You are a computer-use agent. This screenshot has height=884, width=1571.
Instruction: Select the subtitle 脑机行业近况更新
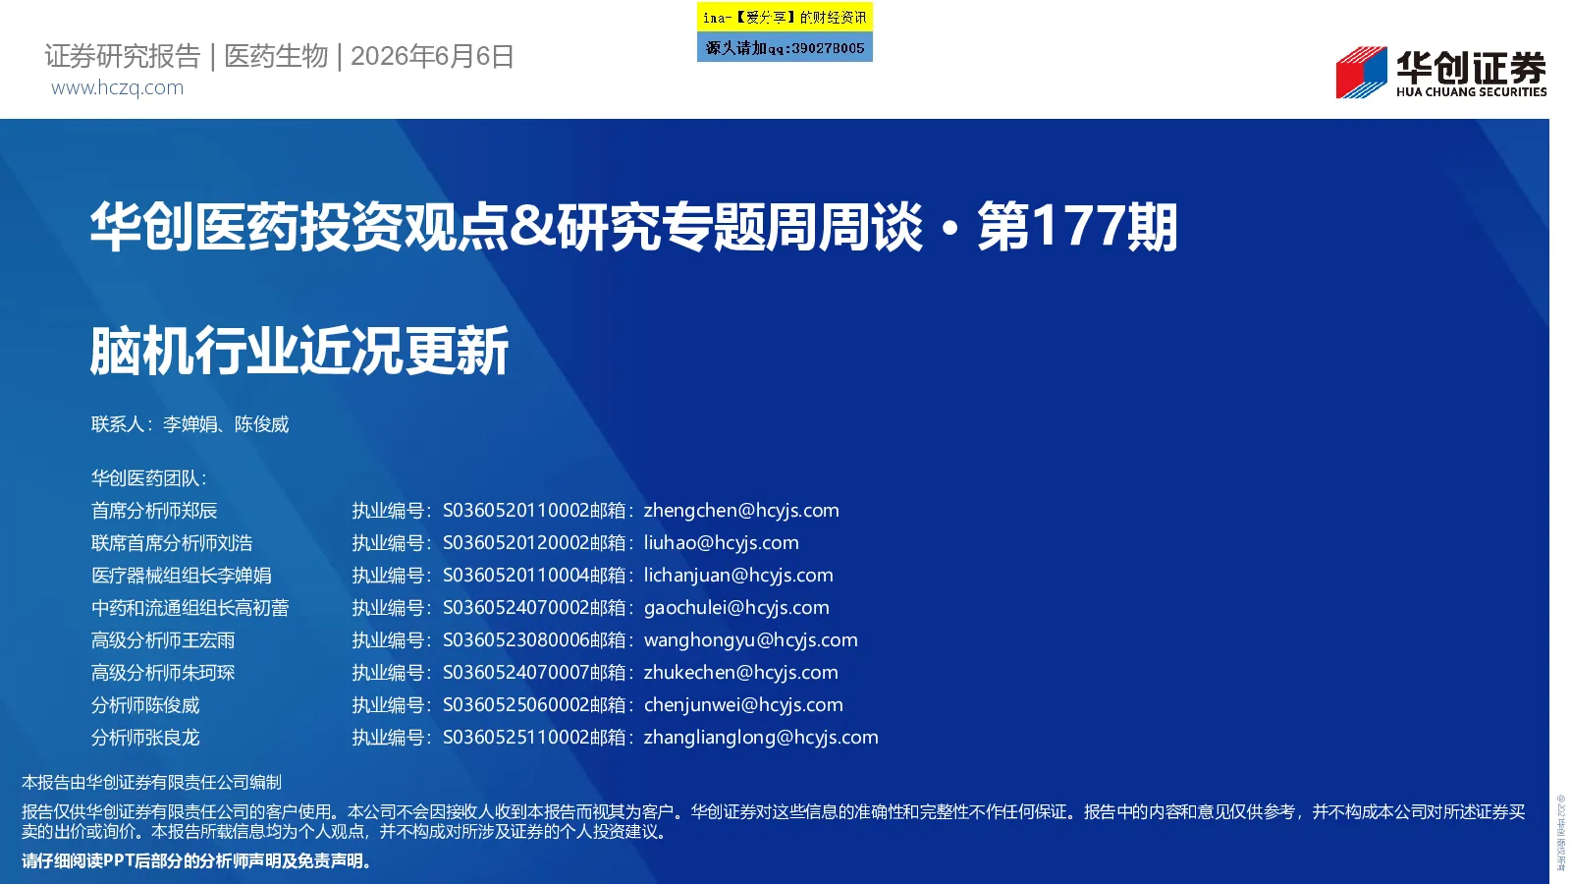coord(299,351)
